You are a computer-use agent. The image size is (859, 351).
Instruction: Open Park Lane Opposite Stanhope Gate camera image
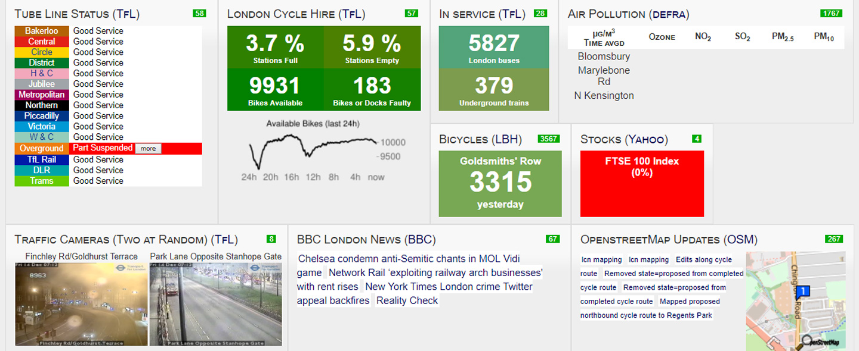point(216,305)
